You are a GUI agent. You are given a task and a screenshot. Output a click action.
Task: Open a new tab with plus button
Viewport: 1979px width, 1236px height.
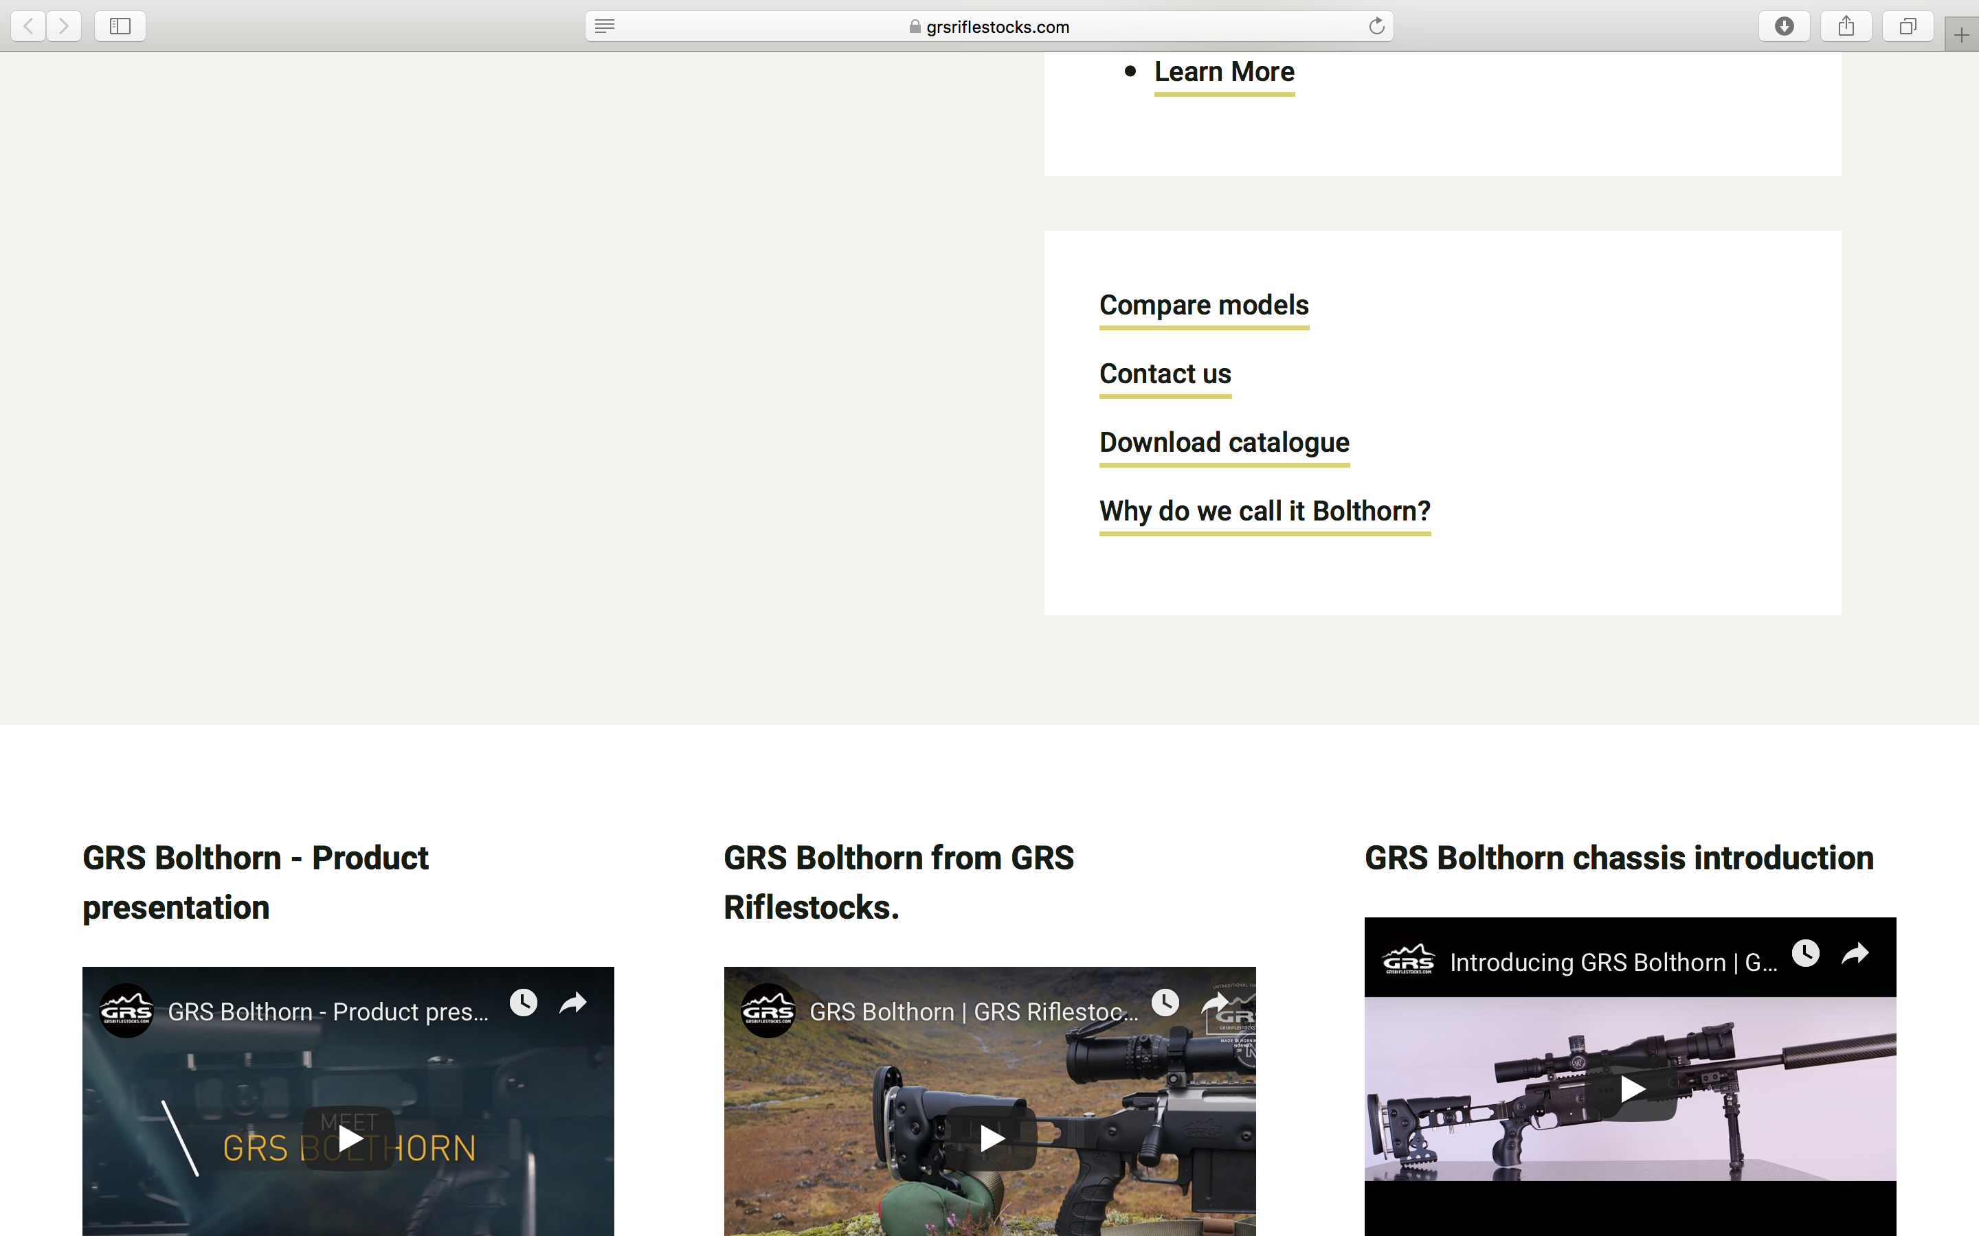coord(1962,35)
